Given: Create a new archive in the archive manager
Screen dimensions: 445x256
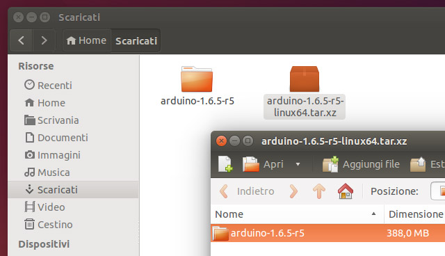Looking at the screenshot, I should [x=225, y=164].
